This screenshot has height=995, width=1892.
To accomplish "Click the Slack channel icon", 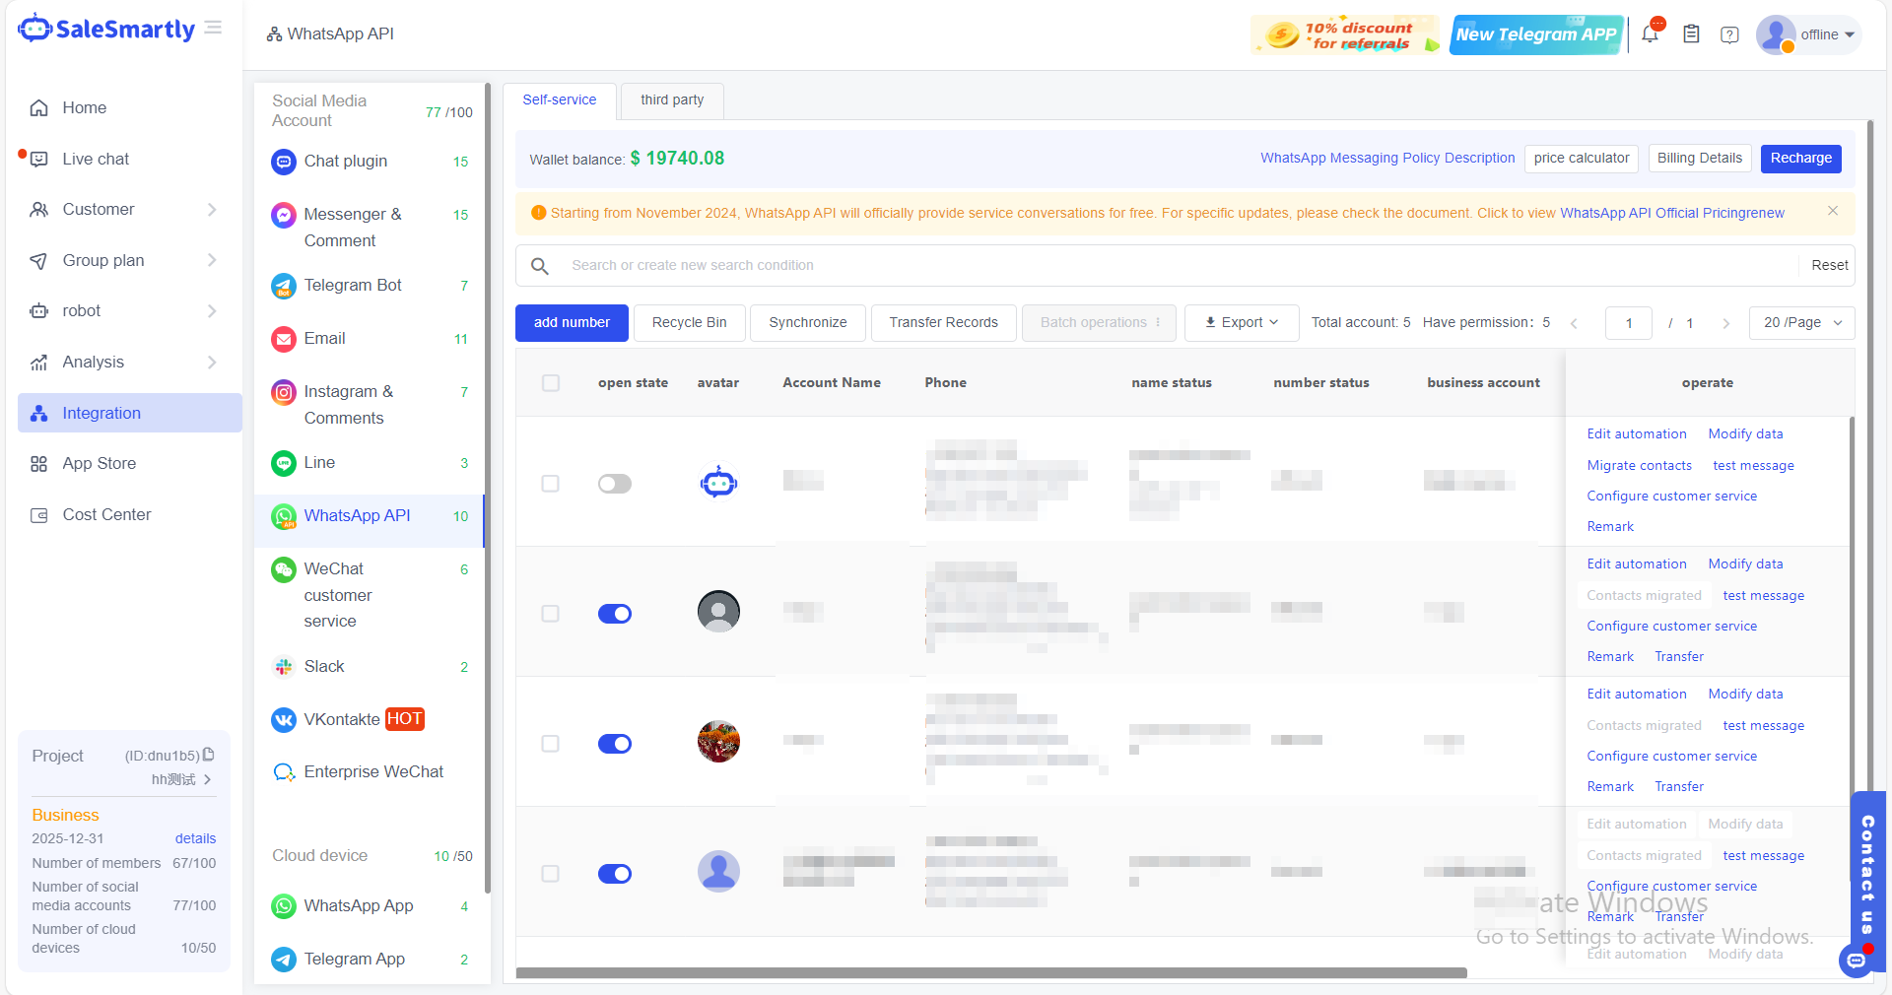I will [284, 667].
